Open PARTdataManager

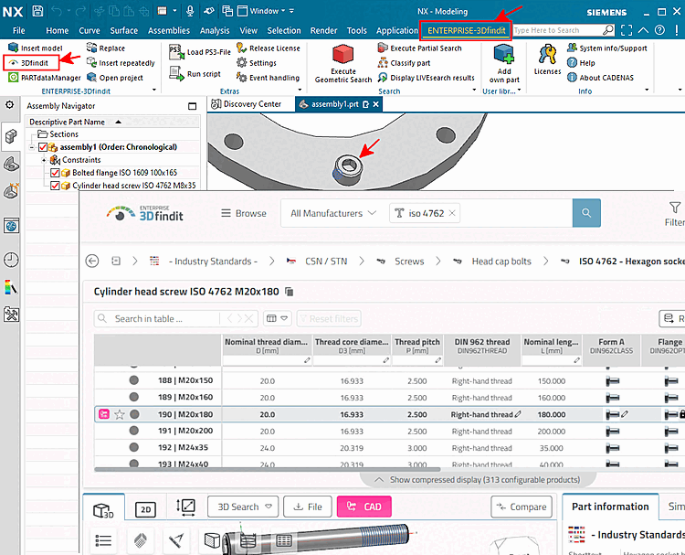[x=45, y=78]
